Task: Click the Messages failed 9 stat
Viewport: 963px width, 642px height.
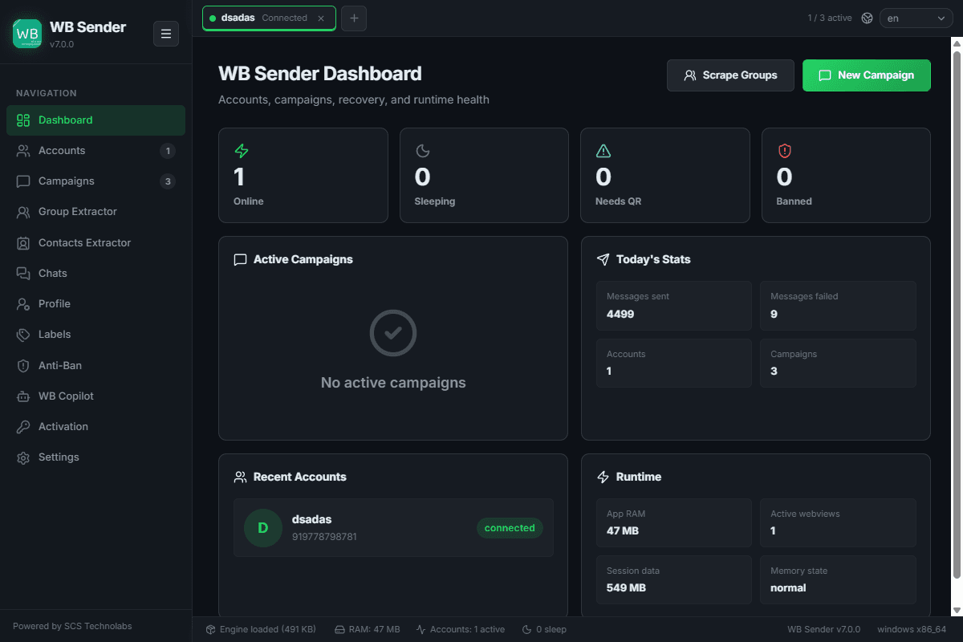Action: coord(838,306)
